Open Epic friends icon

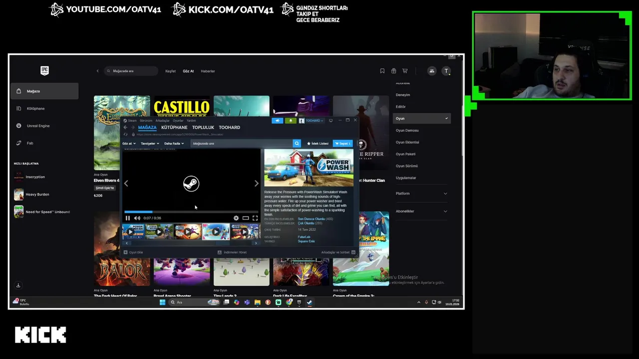[x=432, y=71]
